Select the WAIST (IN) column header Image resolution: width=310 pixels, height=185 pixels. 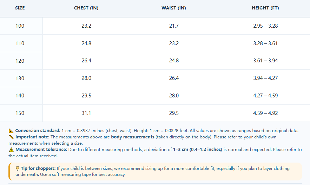(174, 8)
